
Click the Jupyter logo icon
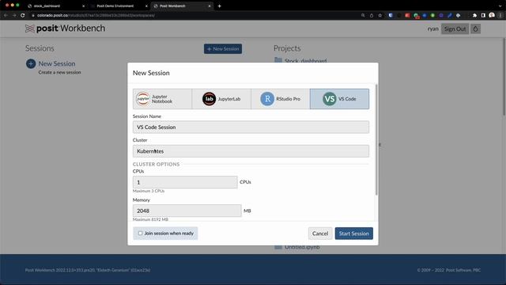(x=143, y=99)
